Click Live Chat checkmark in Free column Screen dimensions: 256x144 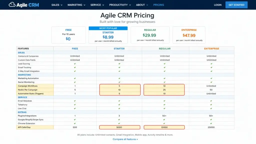75,108
